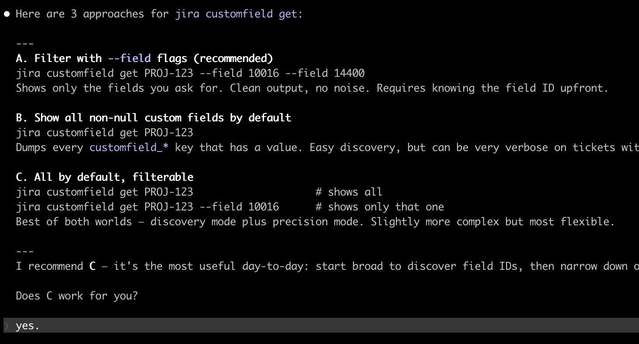The image size is (639, 344).
Task: Click the prompt chevron beside 'yes.'
Action: pyautogui.click(x=7, y=326)
